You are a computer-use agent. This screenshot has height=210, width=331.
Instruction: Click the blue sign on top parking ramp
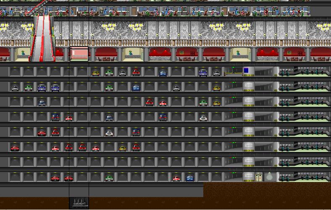coord(246,71)
